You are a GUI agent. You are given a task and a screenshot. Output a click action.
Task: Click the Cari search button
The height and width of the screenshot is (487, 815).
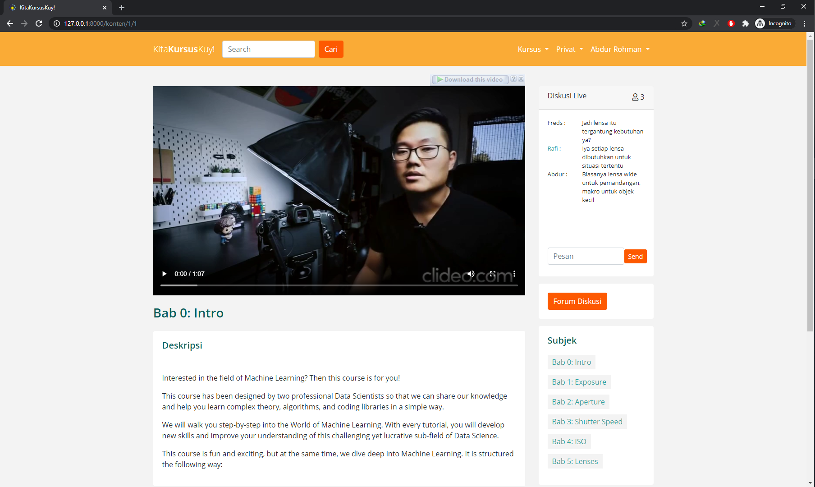[x=331, y=49]
